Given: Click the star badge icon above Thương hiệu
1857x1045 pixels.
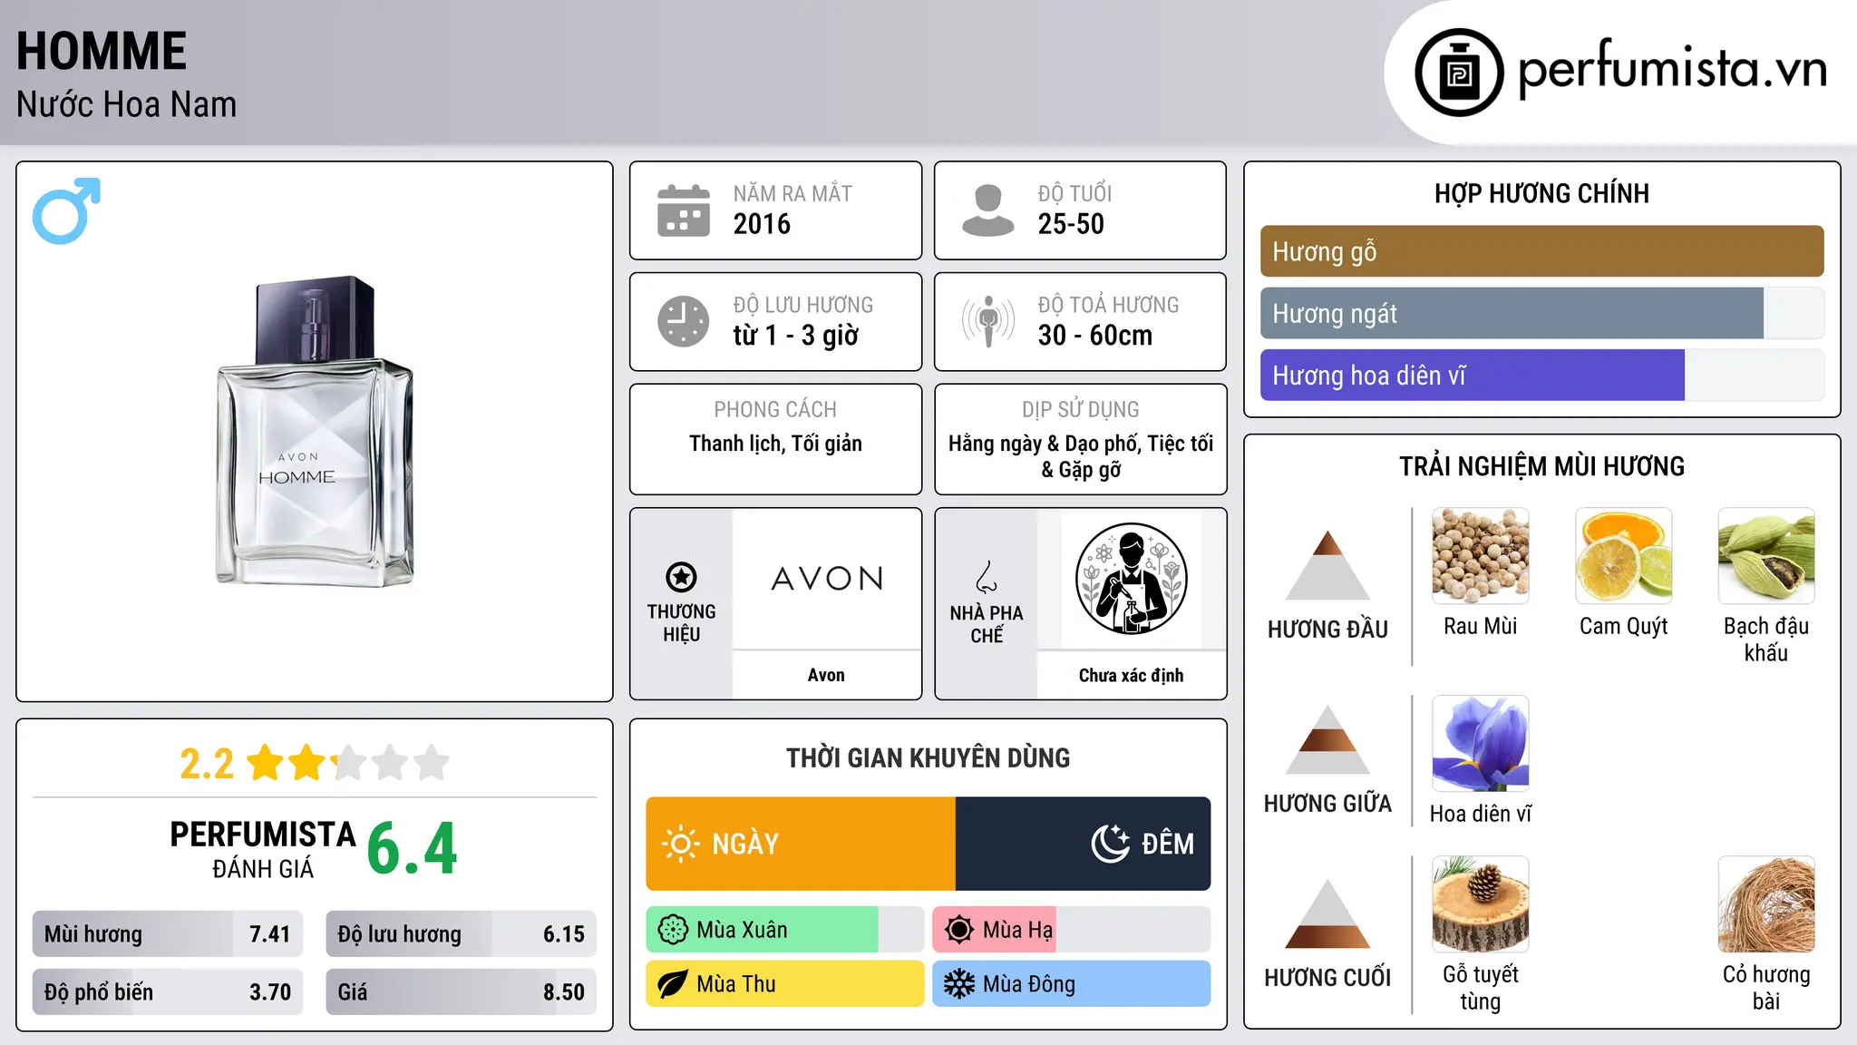Looking at the screenshot, I should tap(681, 576).
